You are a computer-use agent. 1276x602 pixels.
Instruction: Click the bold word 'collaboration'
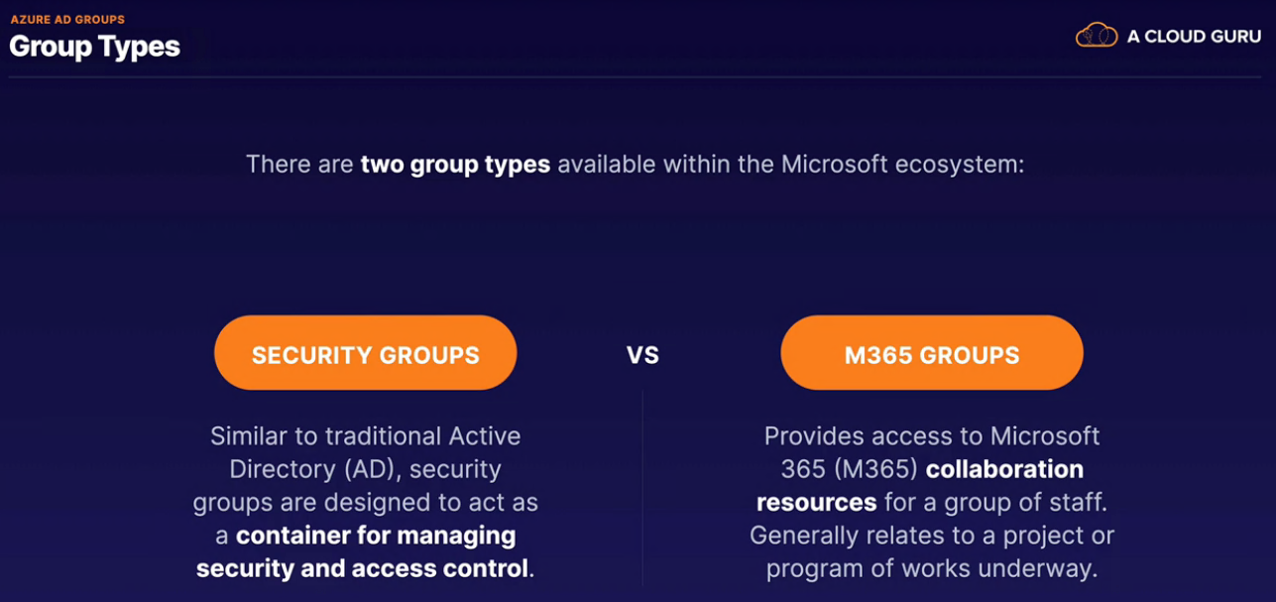tap(1004, 469)
